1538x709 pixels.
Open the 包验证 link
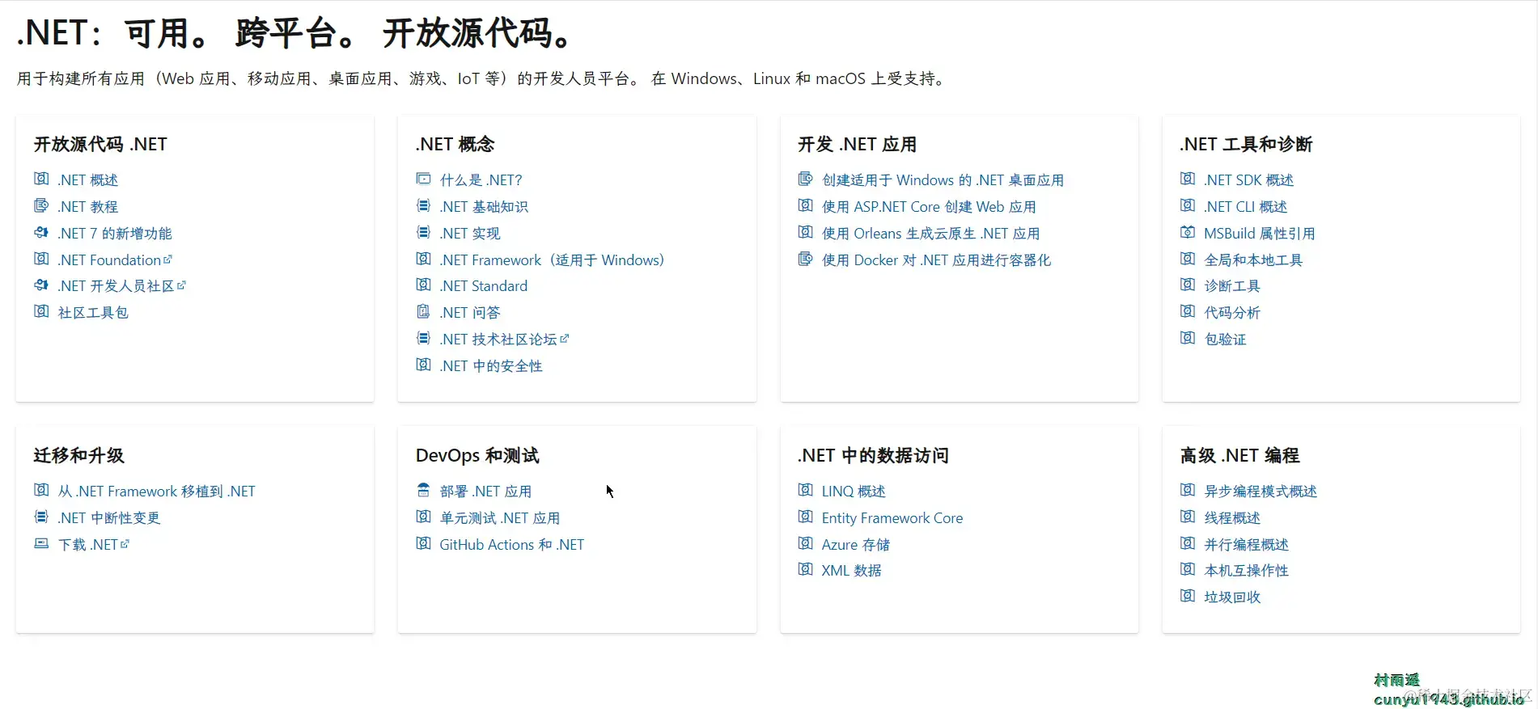pyautogui.click(x=1225, y=339)
